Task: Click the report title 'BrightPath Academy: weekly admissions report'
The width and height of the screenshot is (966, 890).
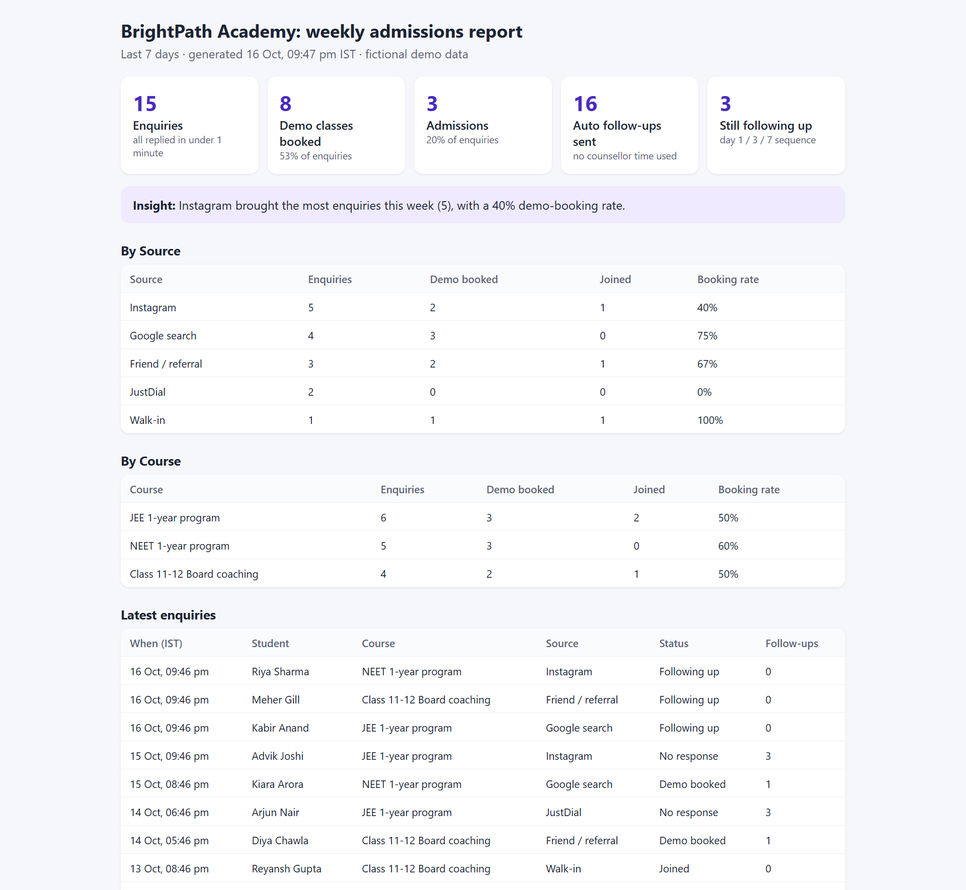Action: tap(321, 31)
